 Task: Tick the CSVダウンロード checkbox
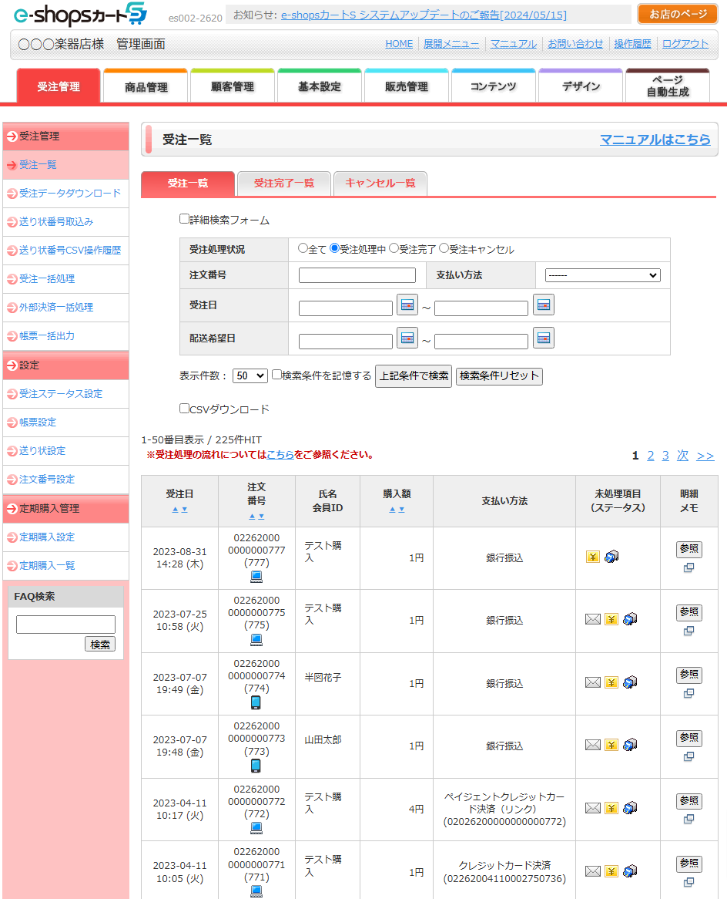pyautogui.click(x=184, y=409)
